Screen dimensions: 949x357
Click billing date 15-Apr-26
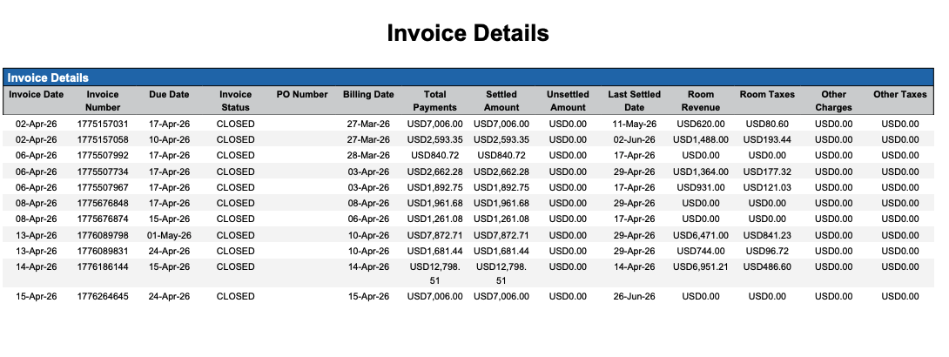[x=368, y=297]
